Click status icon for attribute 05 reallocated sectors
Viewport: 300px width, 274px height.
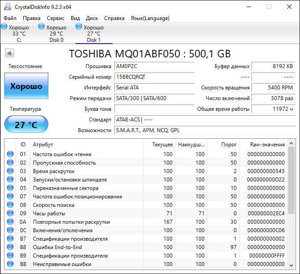pyautogui.click(x=10, y=188)
